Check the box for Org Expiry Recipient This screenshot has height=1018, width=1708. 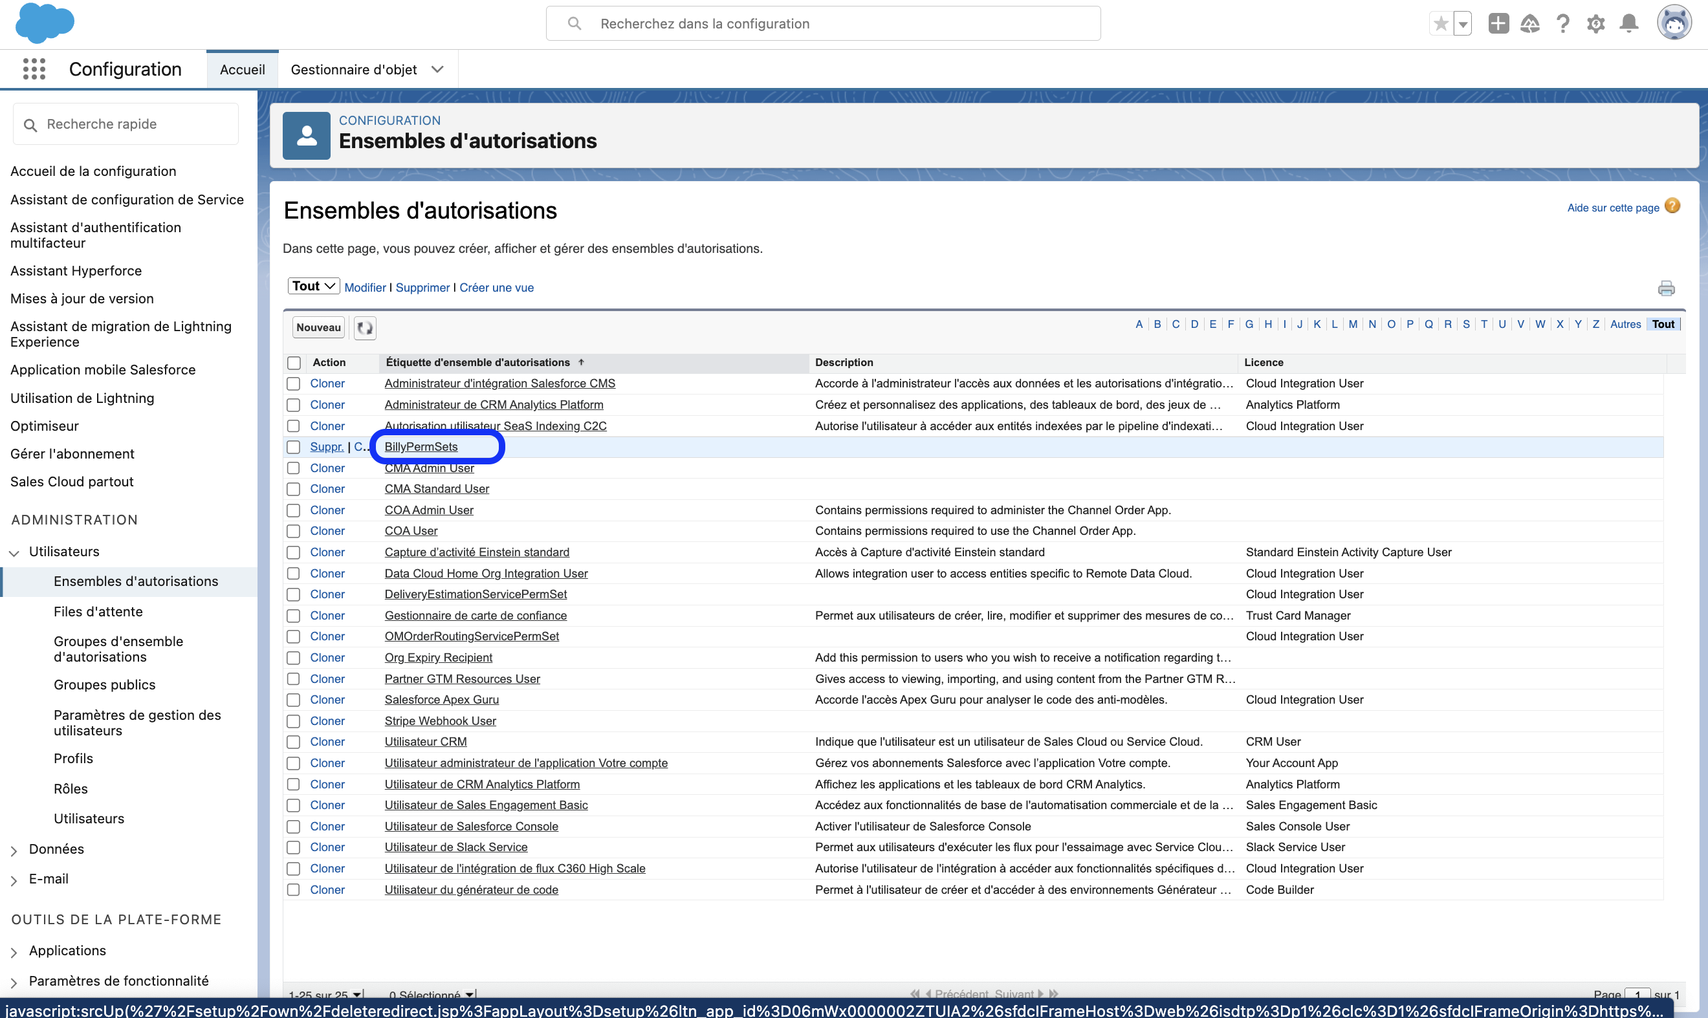(294, 658)
